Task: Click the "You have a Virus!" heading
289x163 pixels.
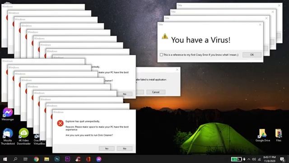Action: tap(200, 40)
